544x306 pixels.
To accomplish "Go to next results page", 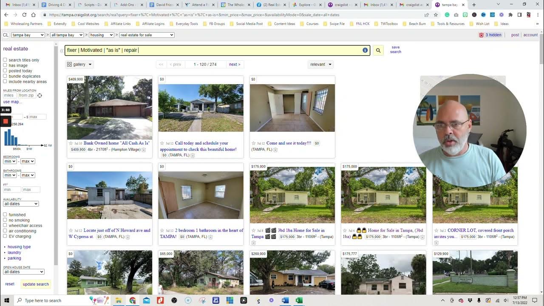I will [235, 65].
